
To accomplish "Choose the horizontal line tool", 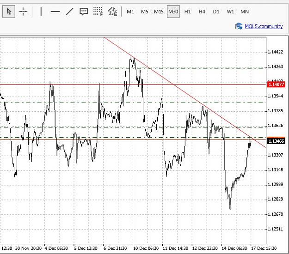I will [55, 12].
